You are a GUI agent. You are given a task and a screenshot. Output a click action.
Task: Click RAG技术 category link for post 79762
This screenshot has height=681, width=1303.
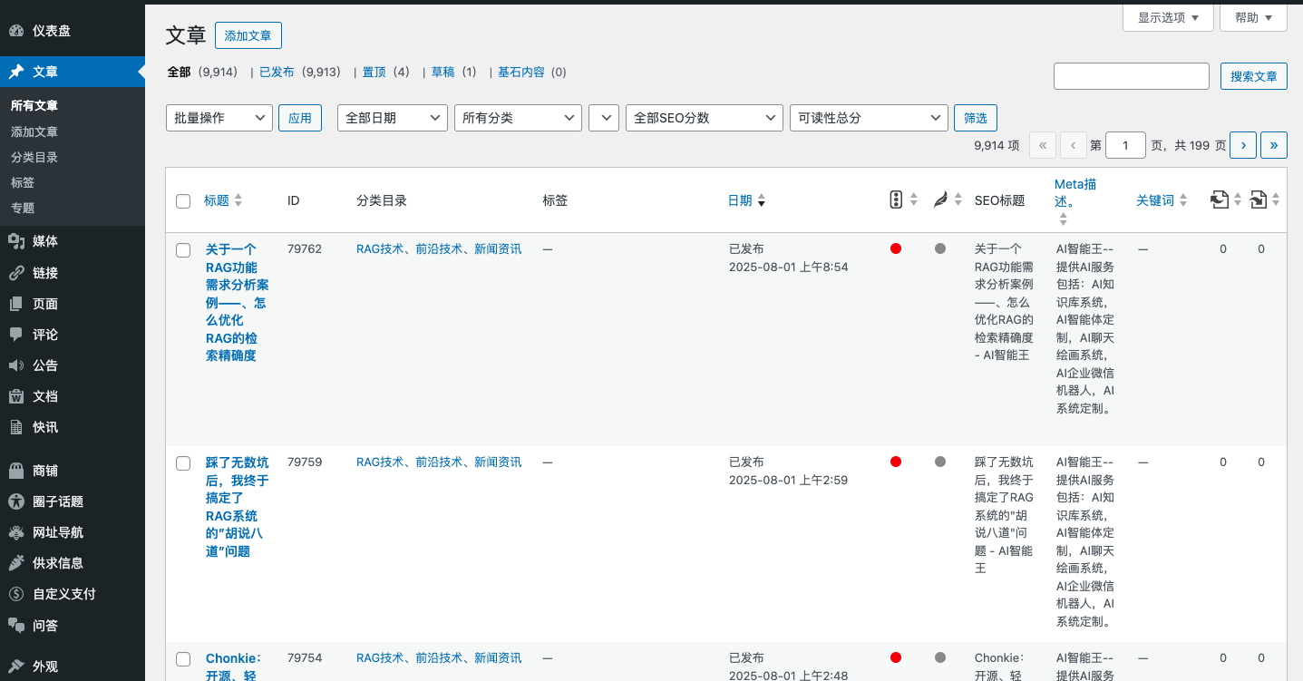pos(380,248)
